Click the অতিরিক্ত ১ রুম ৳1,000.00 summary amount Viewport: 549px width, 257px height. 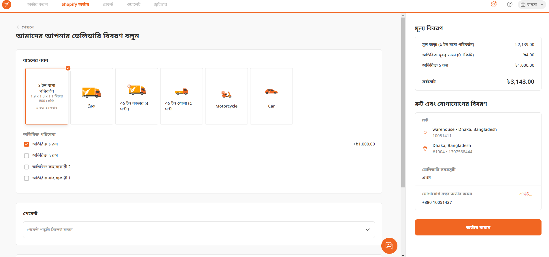(x=525, y=65)
